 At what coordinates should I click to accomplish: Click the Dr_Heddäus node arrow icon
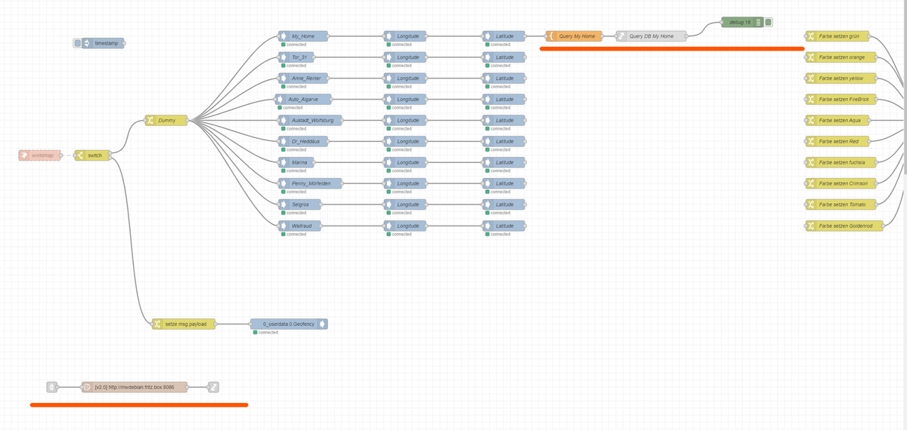click(283, 142)
